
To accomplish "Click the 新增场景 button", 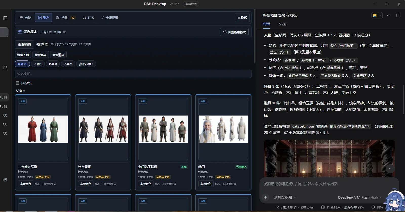I will (x=41, y=55).
